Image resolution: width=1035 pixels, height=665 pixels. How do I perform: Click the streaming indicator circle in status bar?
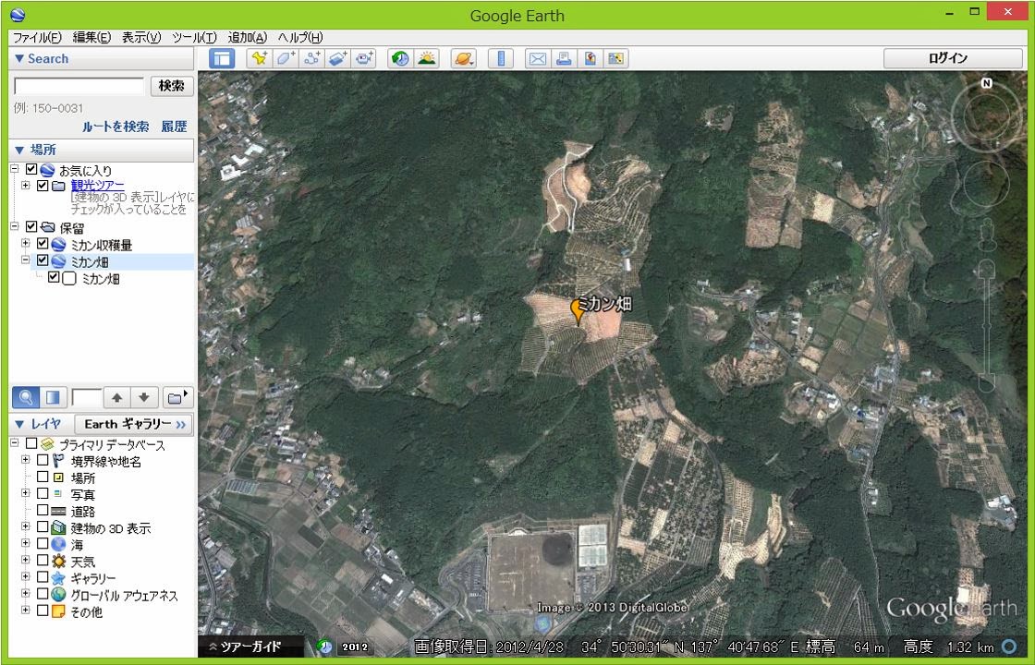[1009, 647]
